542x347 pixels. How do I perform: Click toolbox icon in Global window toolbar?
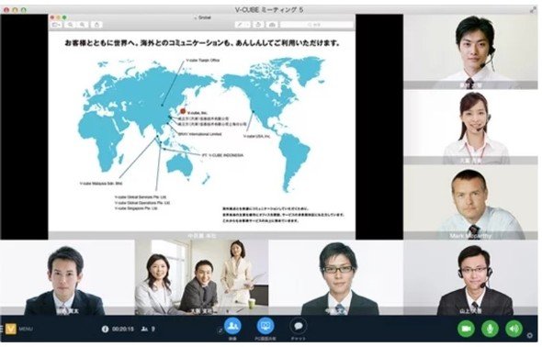273,25
